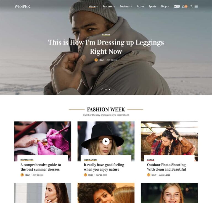Screen dimensions: 212x203
Task: Open the hamburger menu icon
Action: point(196,6)
